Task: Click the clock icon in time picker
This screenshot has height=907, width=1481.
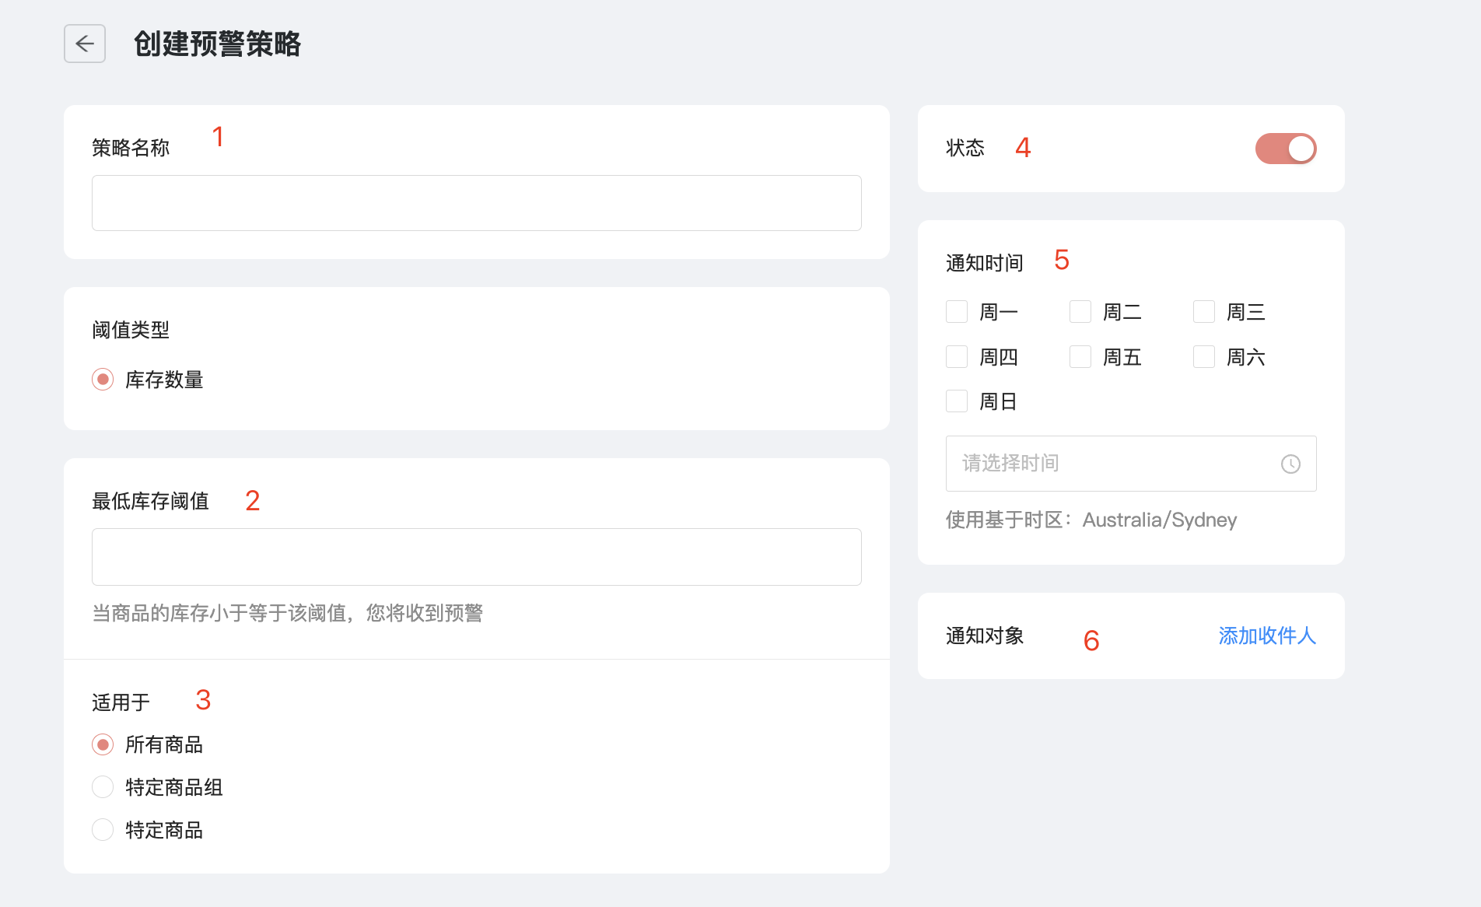Action: click(x=1290, y=464)
